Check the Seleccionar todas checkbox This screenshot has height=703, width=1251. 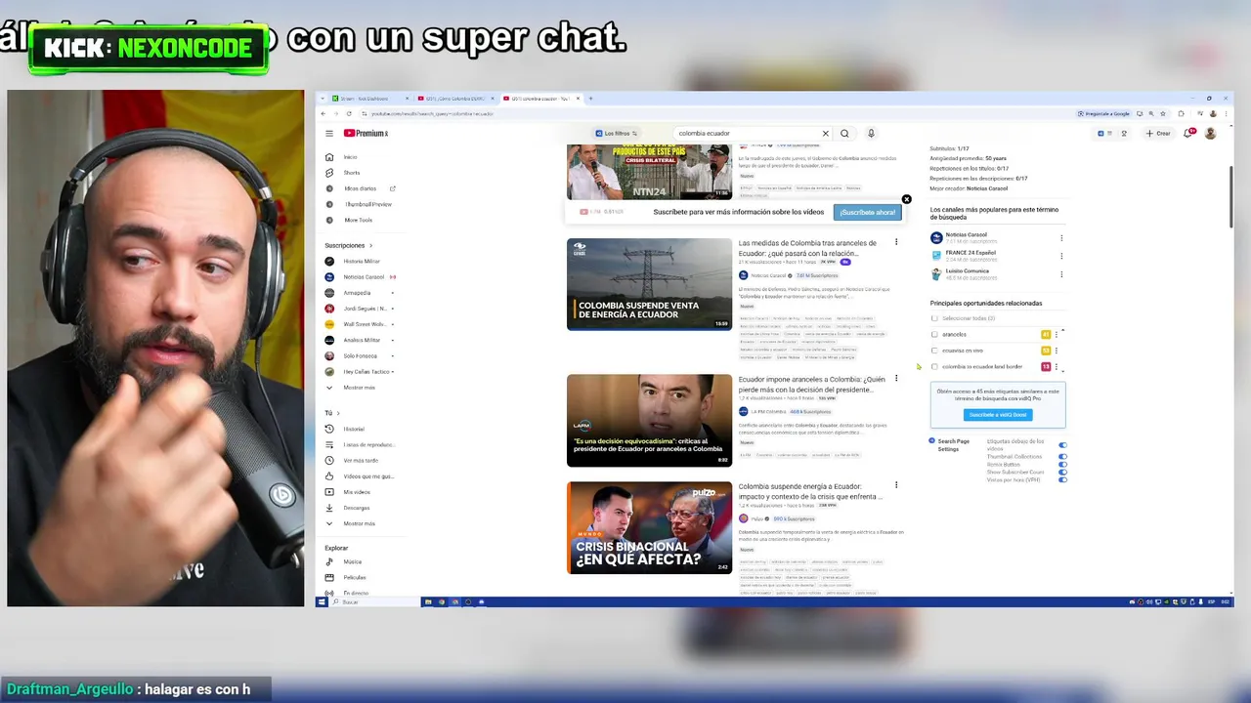pyautogui.click(x=934, y=318)
